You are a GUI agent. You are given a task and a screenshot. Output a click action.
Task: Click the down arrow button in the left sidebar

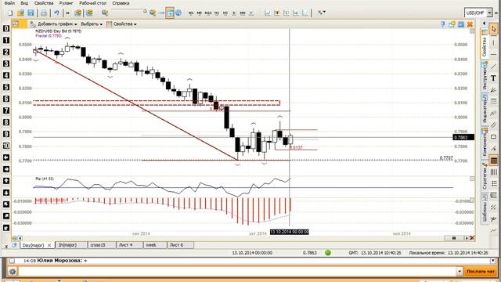[6, 193]
